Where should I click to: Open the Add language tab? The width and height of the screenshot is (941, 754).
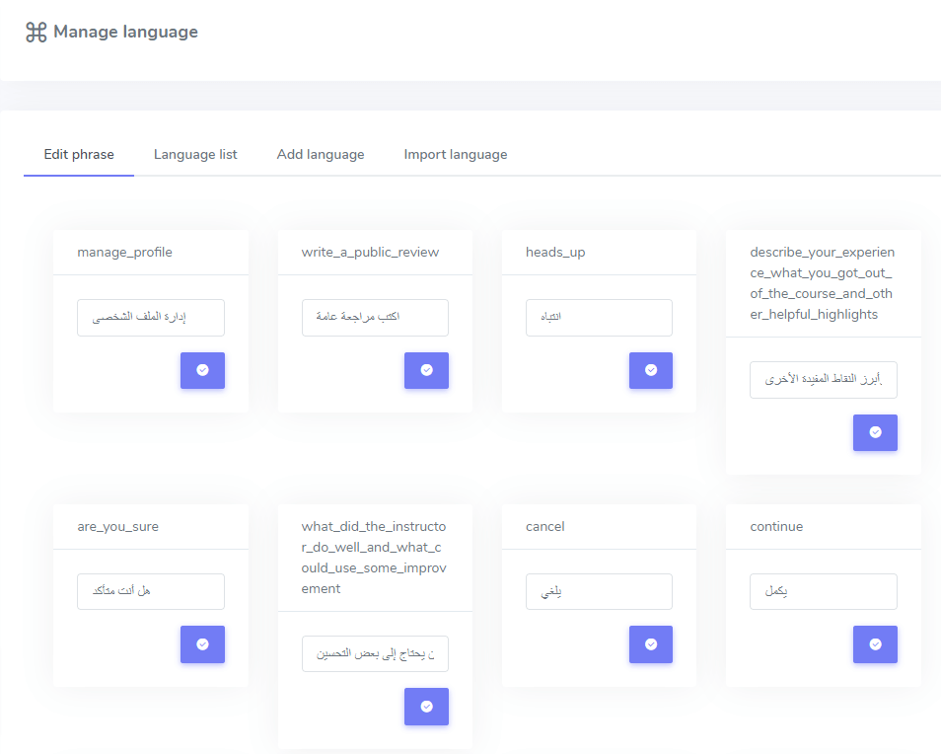(x=321, y=155)
